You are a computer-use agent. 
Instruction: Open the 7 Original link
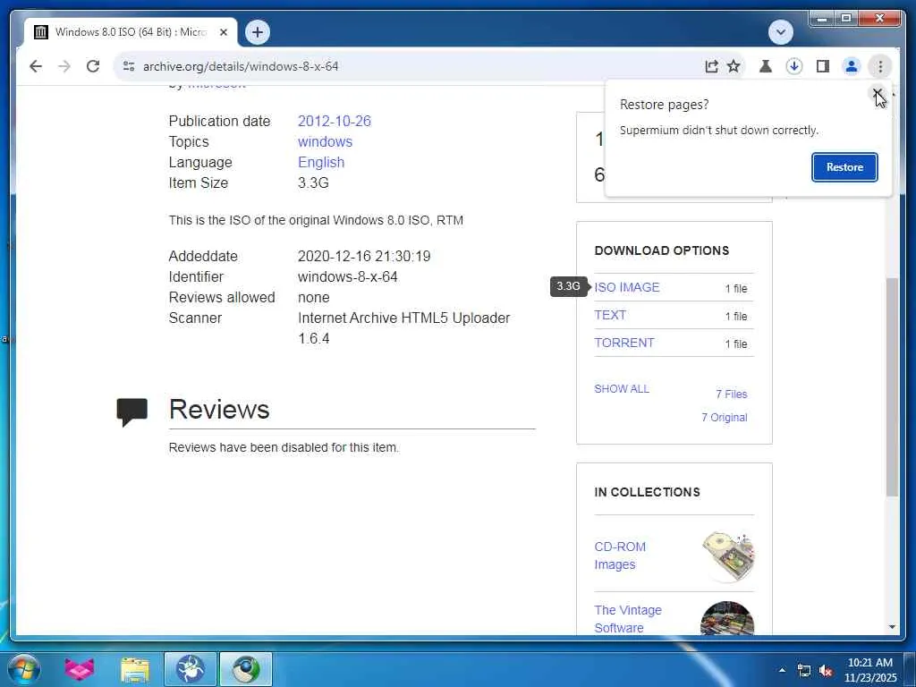coord(725,418)
